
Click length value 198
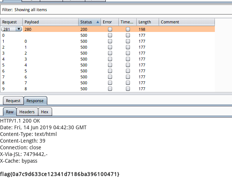coord(142,29)
